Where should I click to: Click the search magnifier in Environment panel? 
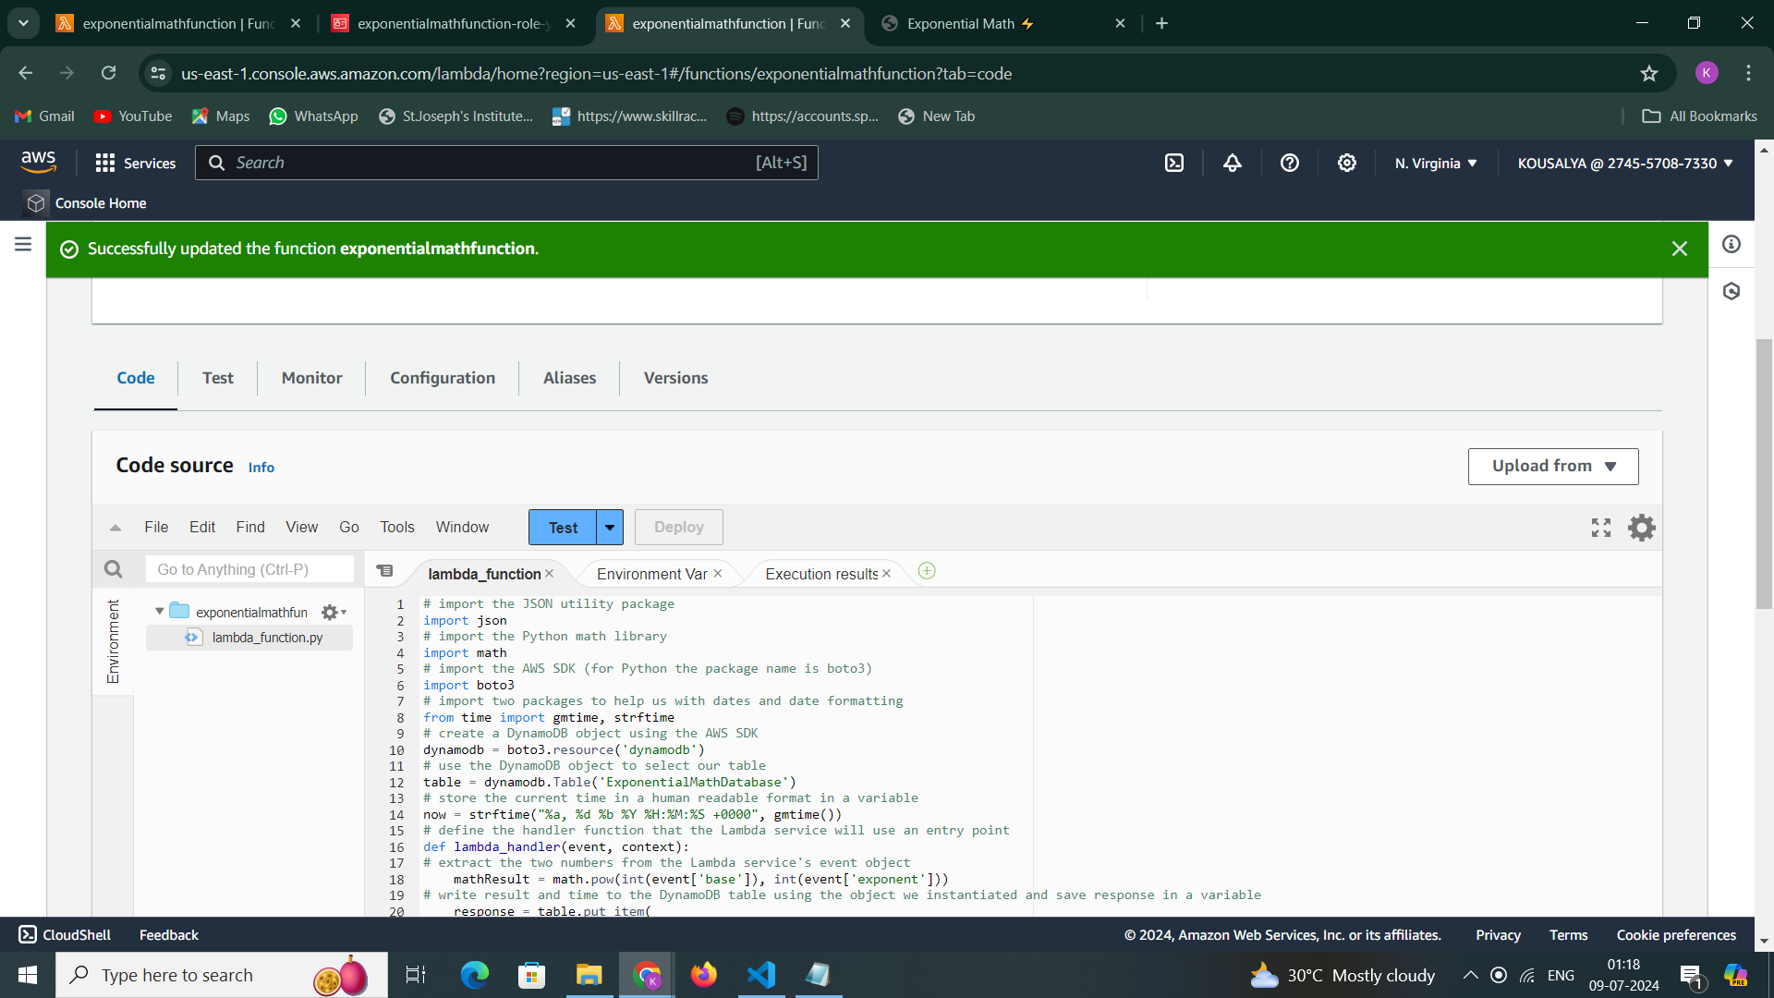pos(113,569)
